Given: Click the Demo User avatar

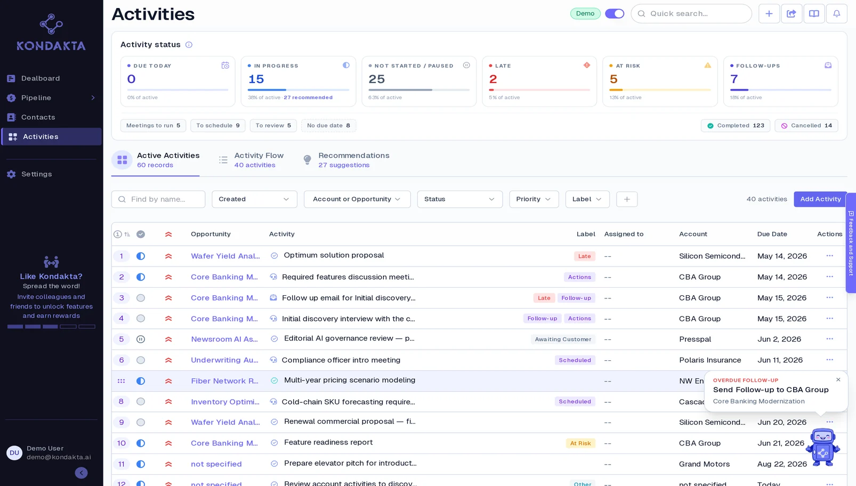Looking at the screenshot, I should [14, 453].
